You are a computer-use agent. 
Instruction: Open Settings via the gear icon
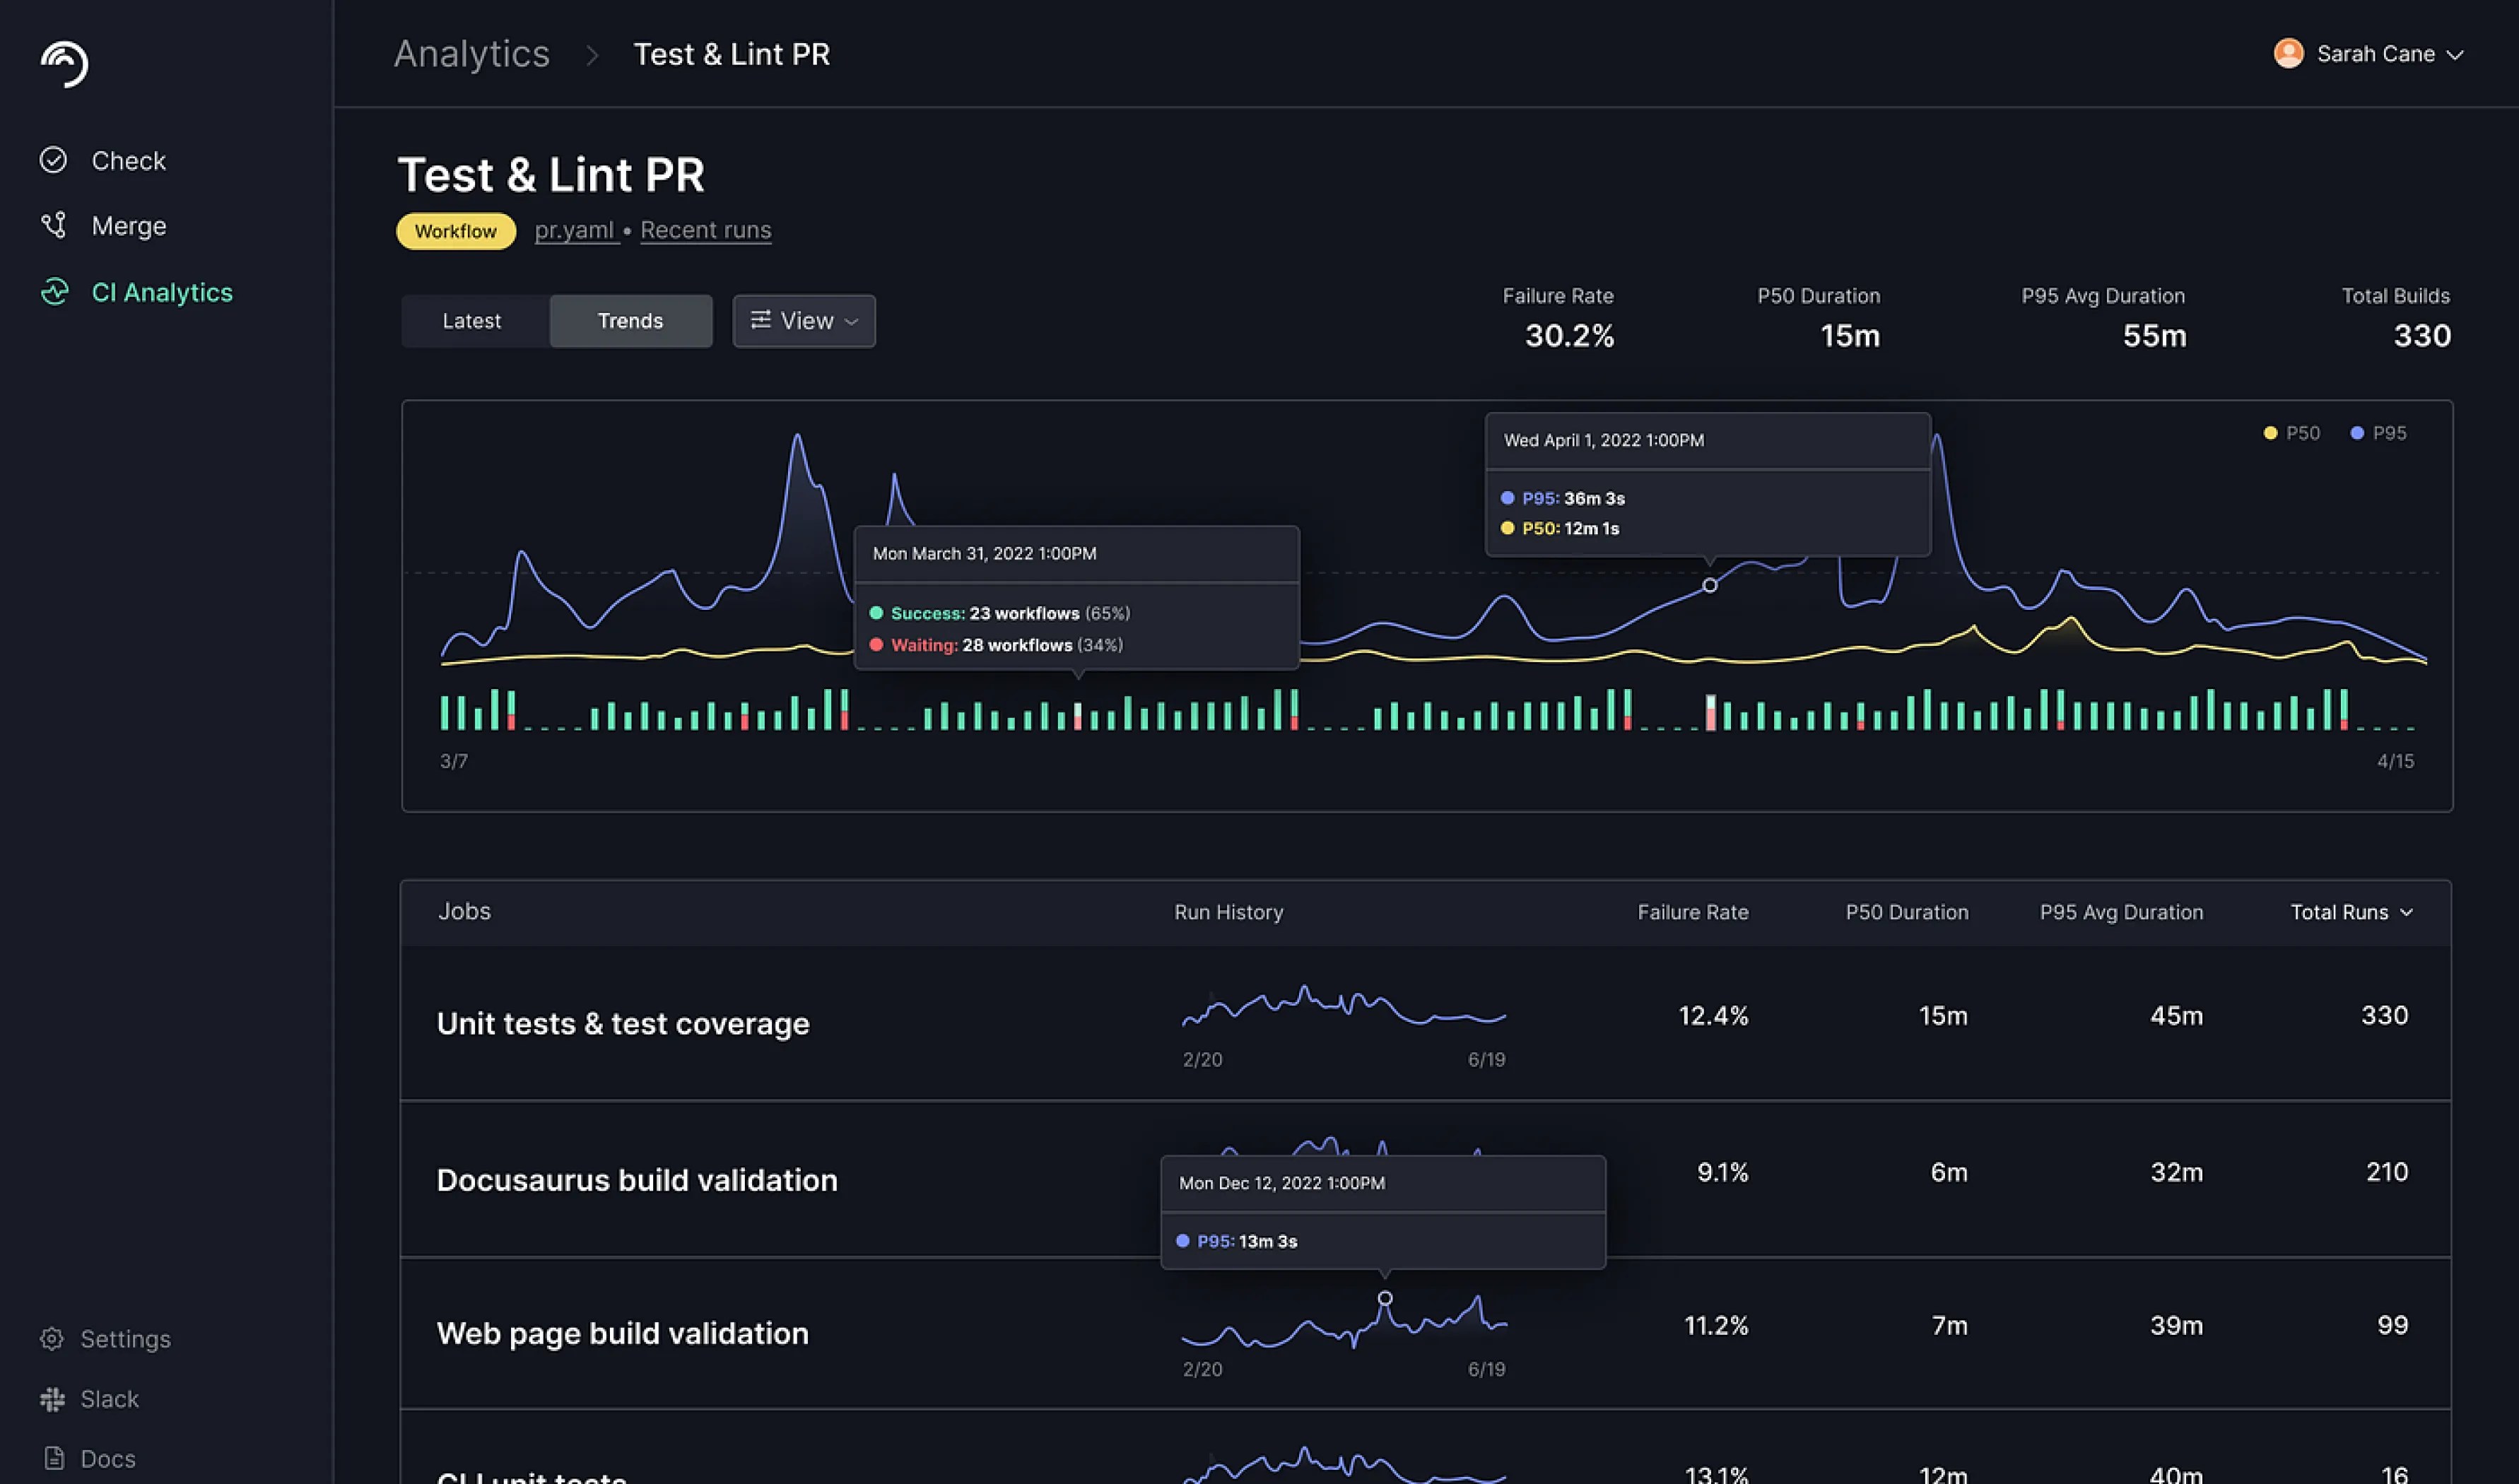pos(52,1338)
